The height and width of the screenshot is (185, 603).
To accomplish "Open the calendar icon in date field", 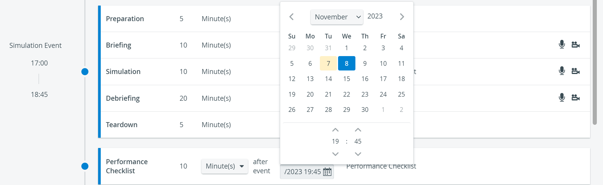I will [x=327, y=172].
